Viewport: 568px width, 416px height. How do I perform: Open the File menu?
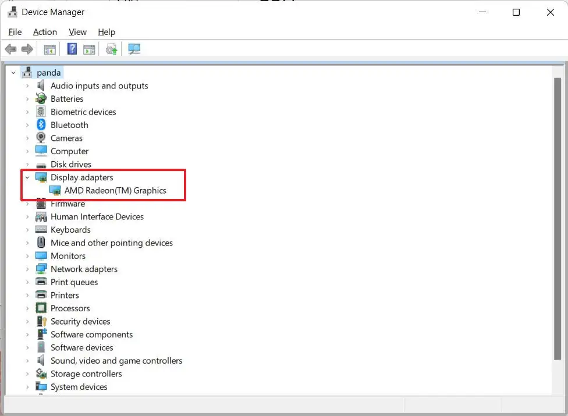(15, 32)
